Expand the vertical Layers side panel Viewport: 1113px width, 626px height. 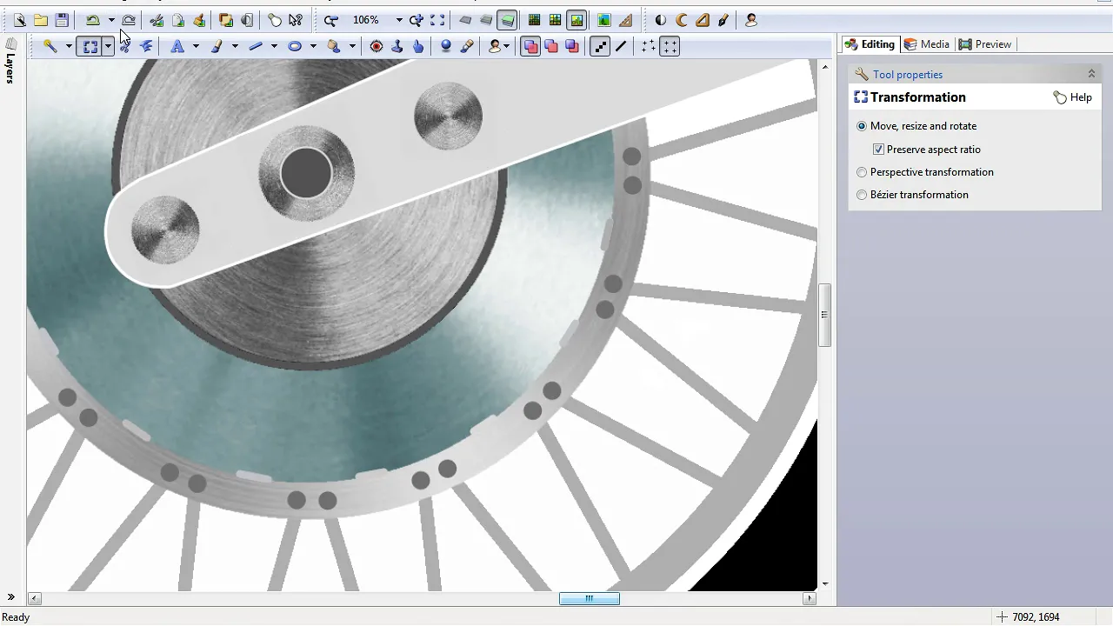coord(10,61)
